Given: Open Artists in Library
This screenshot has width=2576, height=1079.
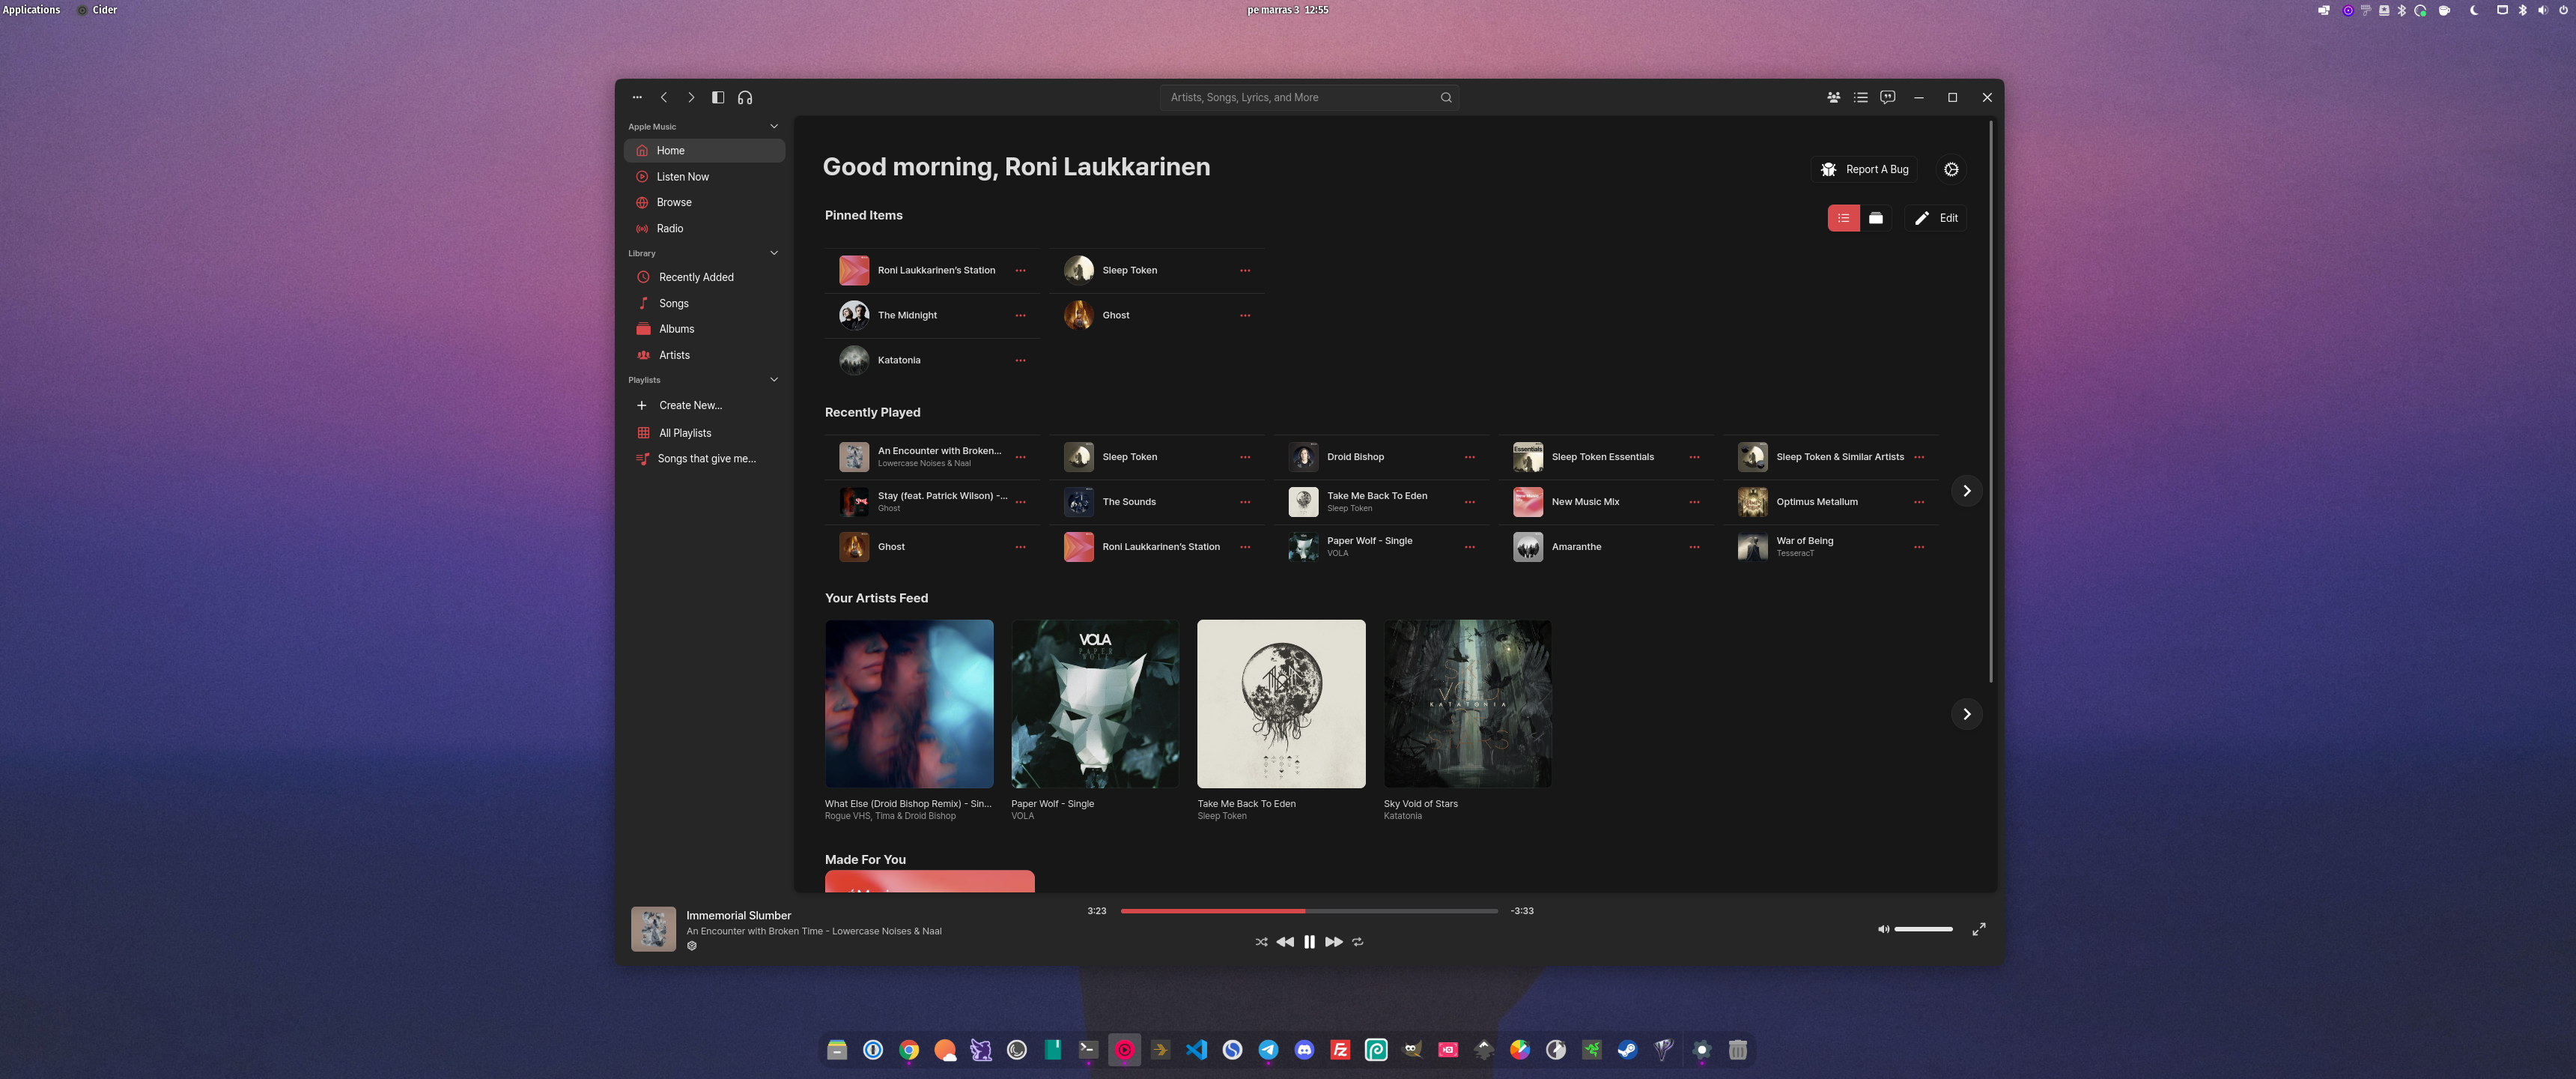Looking at the screenshot, I should point(704,354).
